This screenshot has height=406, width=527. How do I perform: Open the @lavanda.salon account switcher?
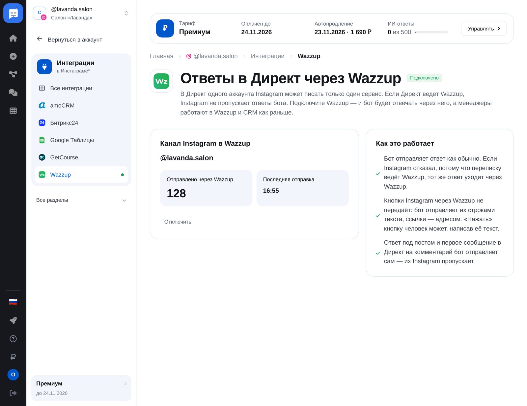tap(81, 13)
